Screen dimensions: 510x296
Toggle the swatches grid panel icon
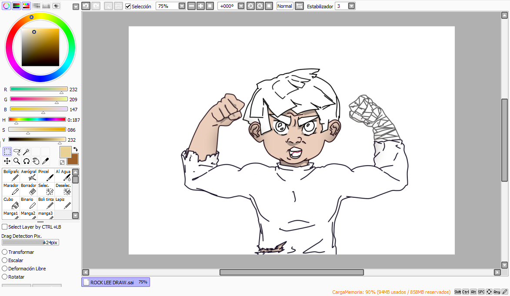(46, 6)
